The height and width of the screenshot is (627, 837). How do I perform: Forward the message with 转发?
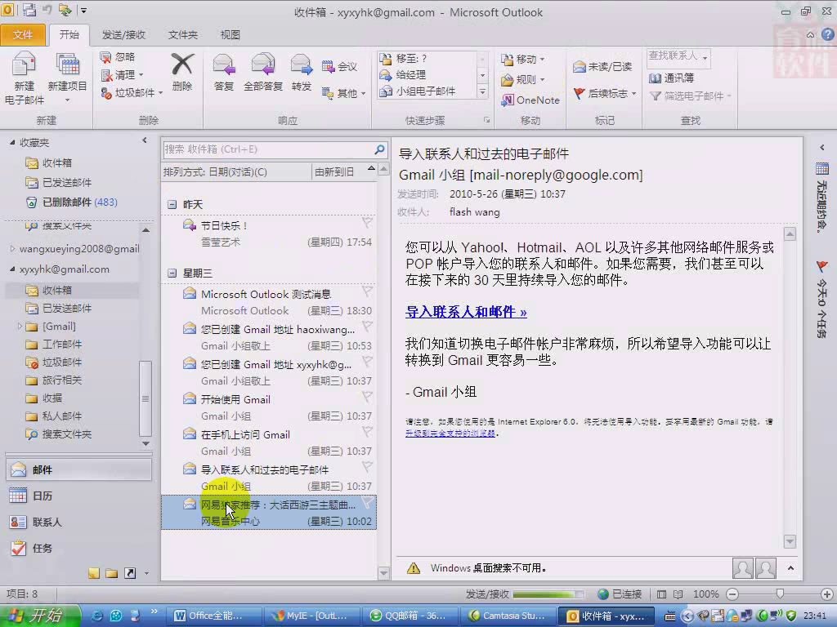[x=301, y=72]
